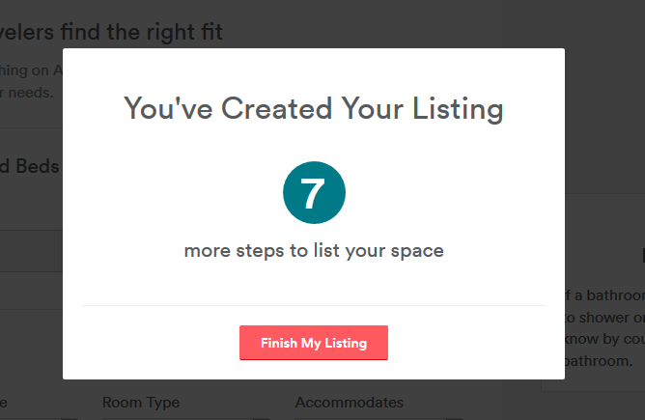Image resolution: width=645 pixels, height=420 pixels.
Task: Click the "more steps to list your space" text
Action: pyautogui.click(x=314, y=251)
